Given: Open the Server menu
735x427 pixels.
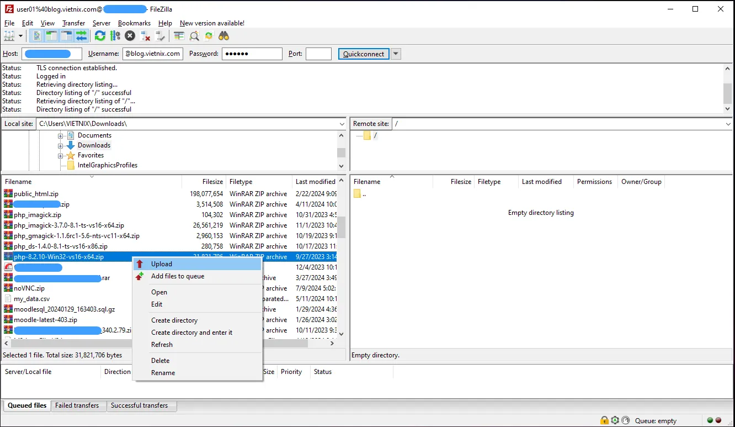Looking at the screenshot, I should [x=102, y=23].
